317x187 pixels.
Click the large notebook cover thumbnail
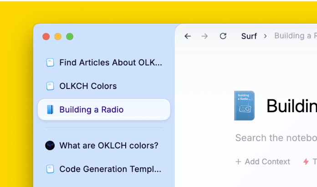tap(244, 106)
